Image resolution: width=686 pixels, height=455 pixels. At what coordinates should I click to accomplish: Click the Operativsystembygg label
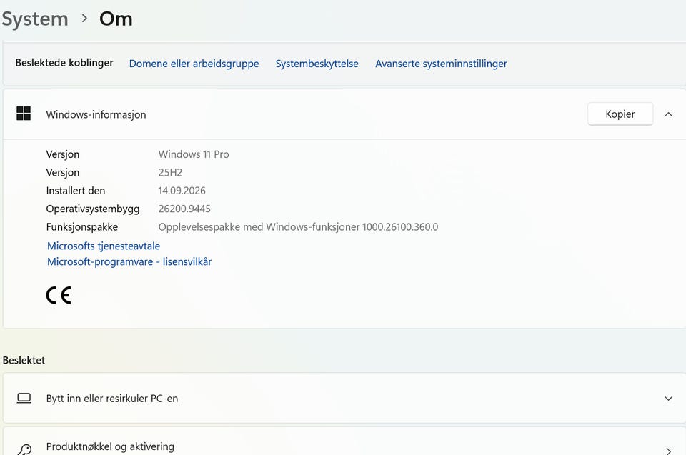(x=93, y=209)
